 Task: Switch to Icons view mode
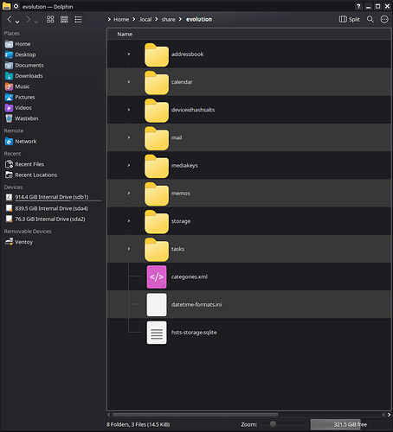(50, 19)
